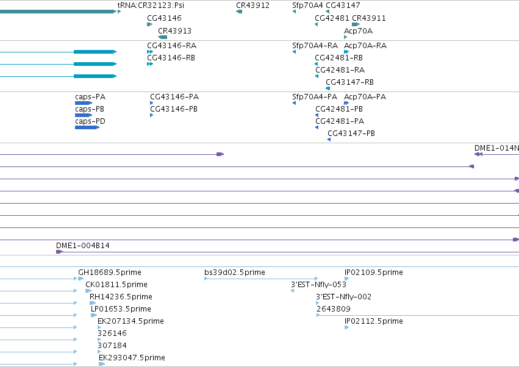Viewport: 519px width, 367px height.
Task: Click the CR43913 gene label
Action: [x=174, y=30]
